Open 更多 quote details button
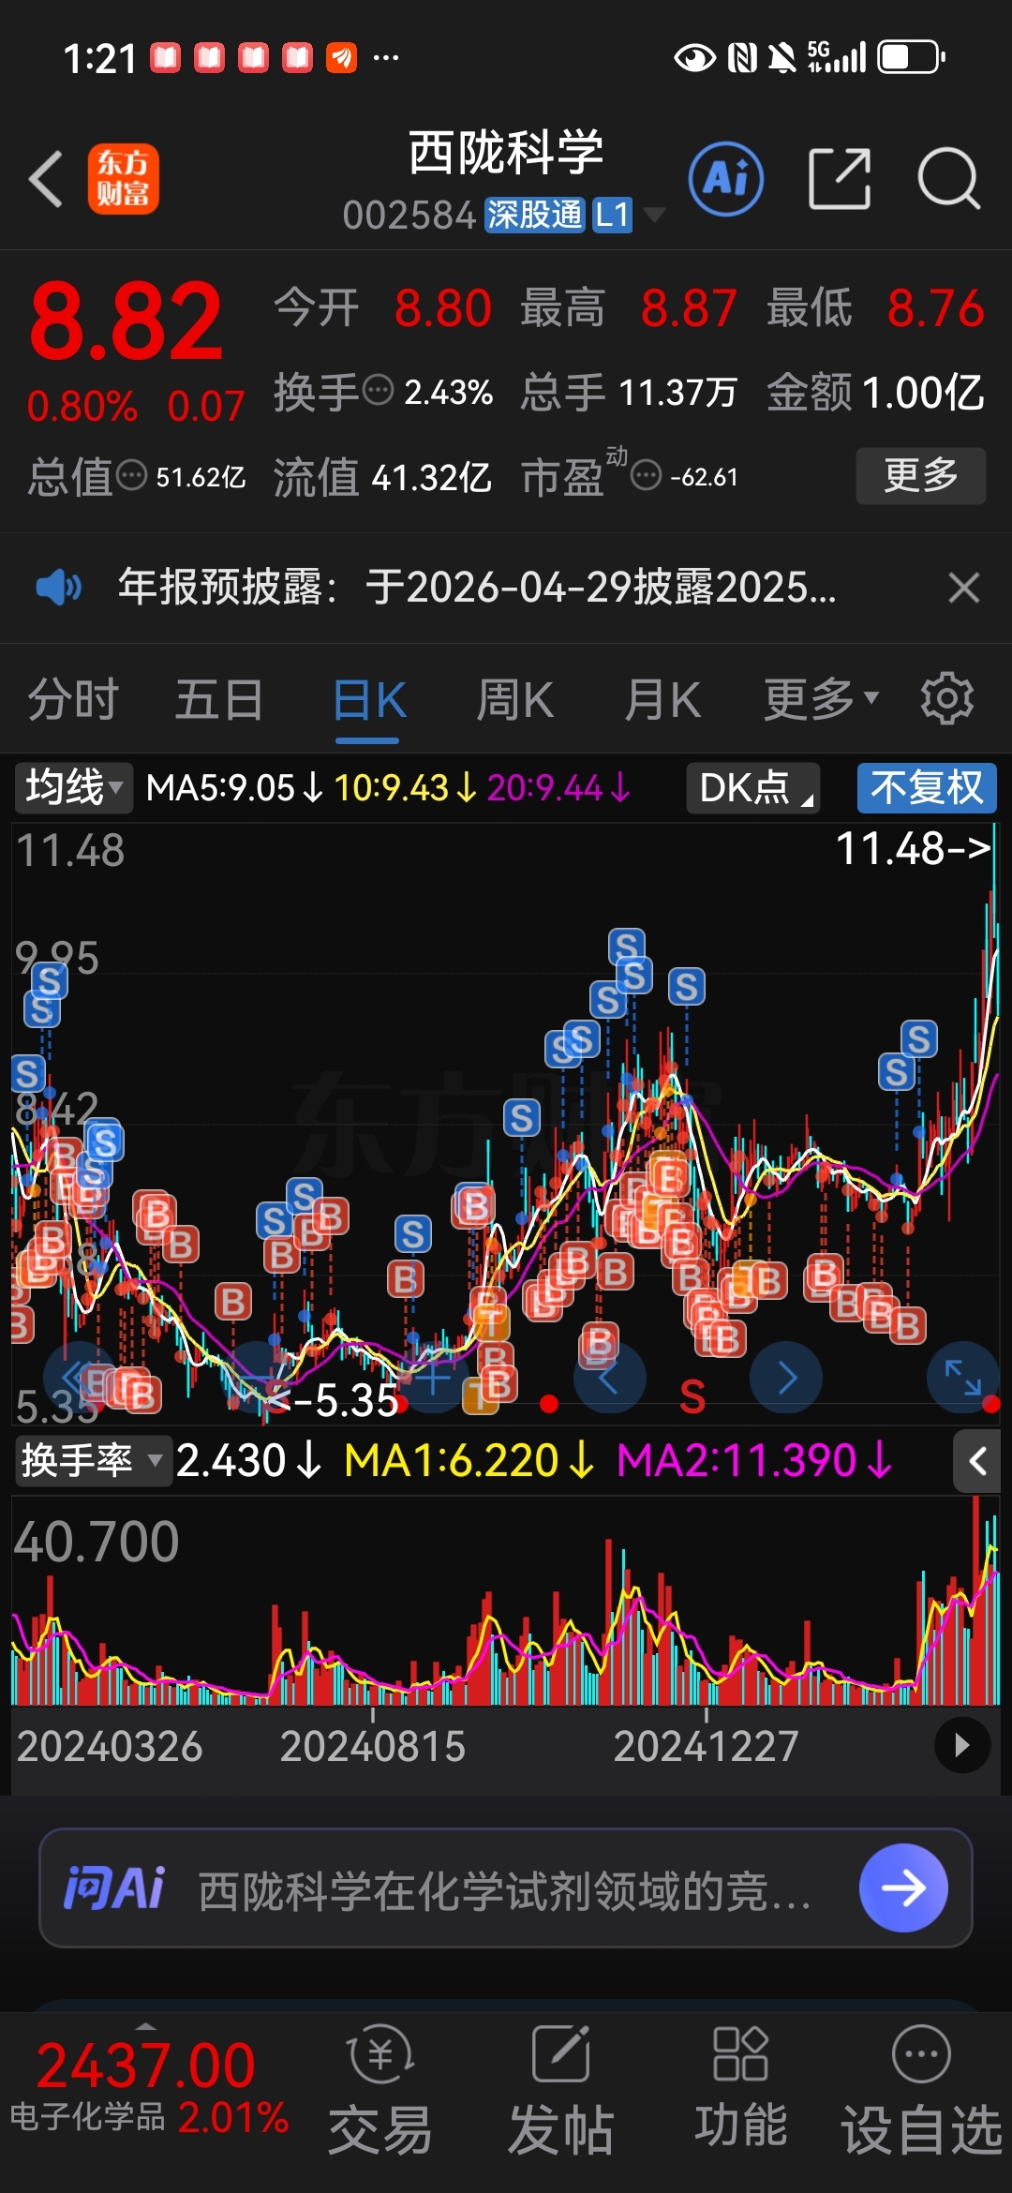 point(920,475)
